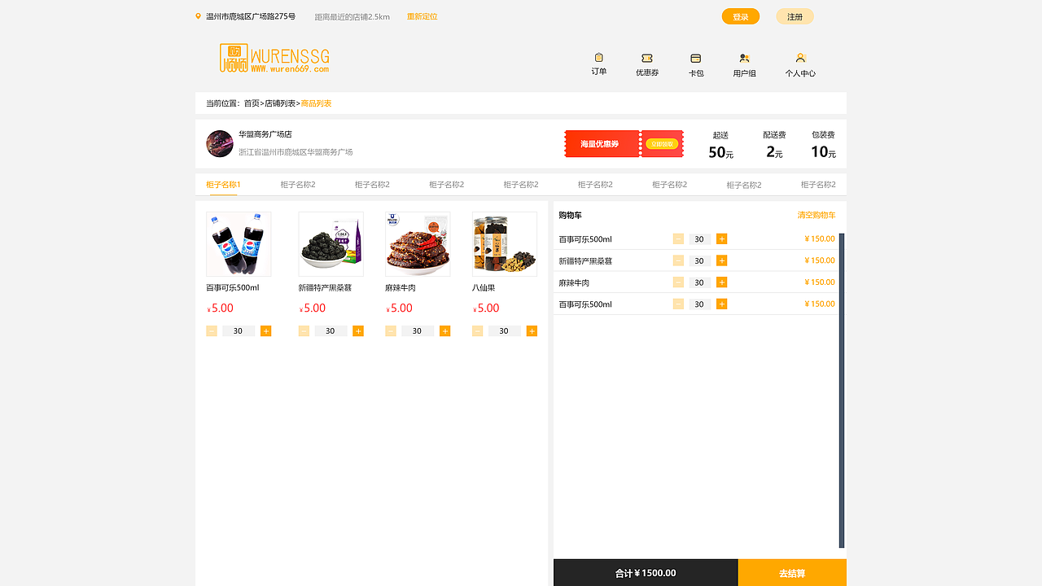Decrease 麻辣牛肉 quantity in the cart

point(678,282)
